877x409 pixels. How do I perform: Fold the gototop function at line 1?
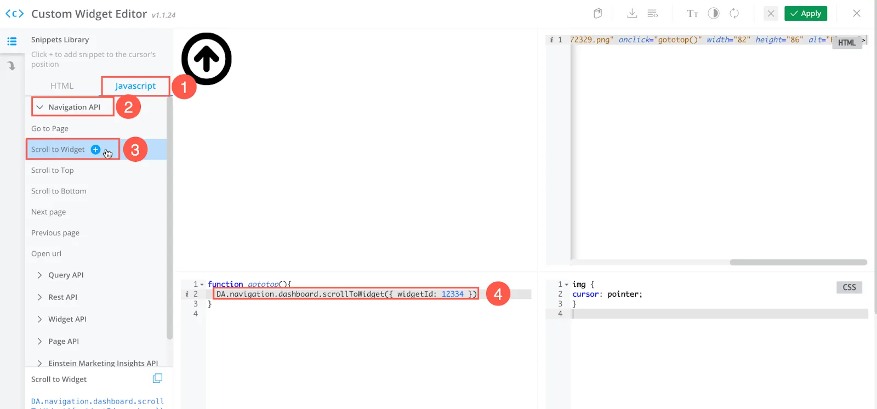point(202,285)
